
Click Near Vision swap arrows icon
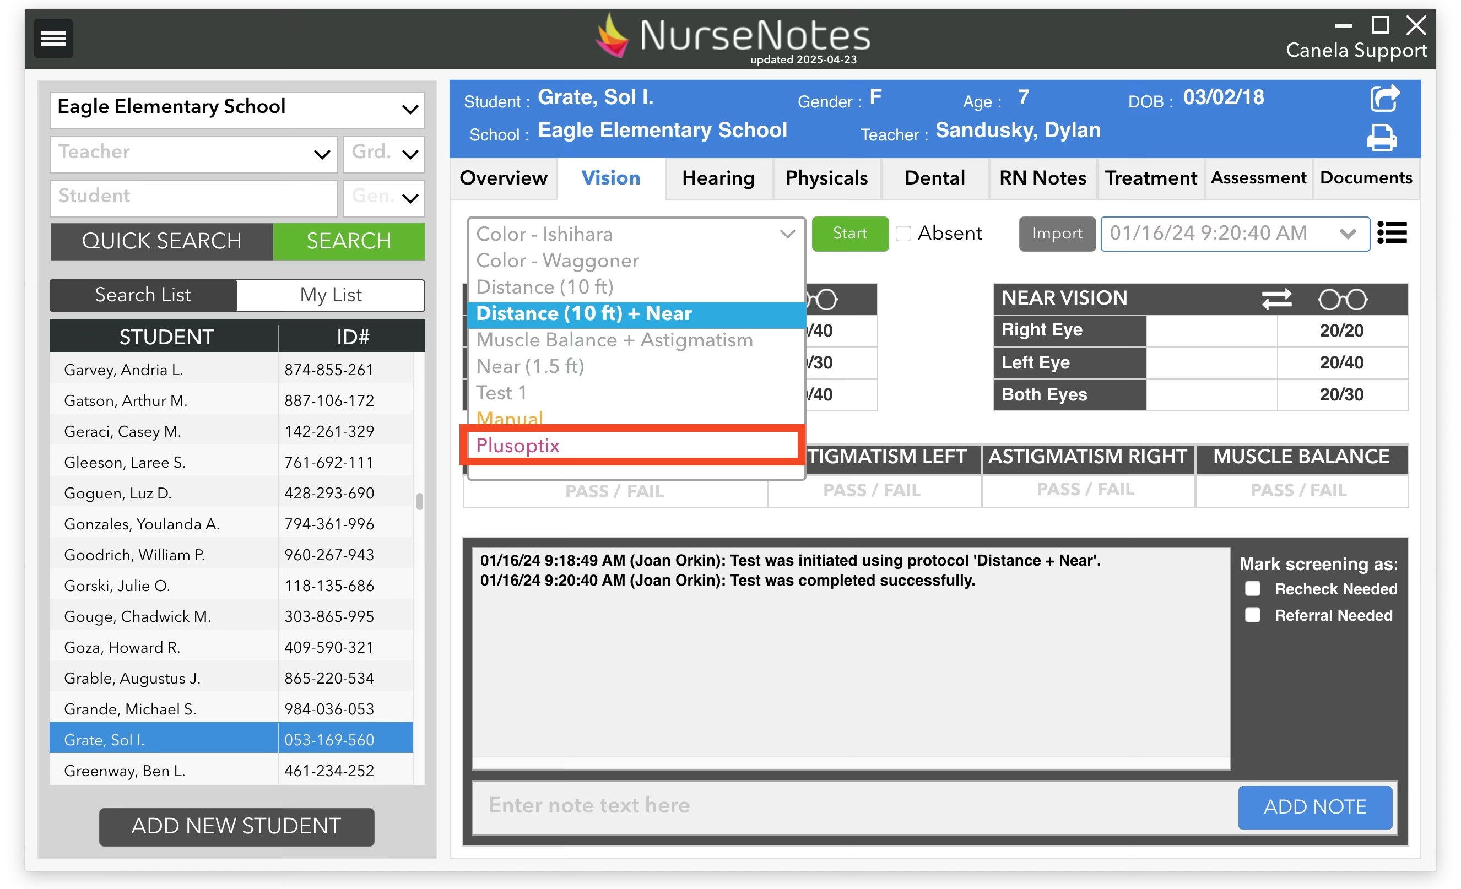pyautogui.click(x=1276, y=299)
